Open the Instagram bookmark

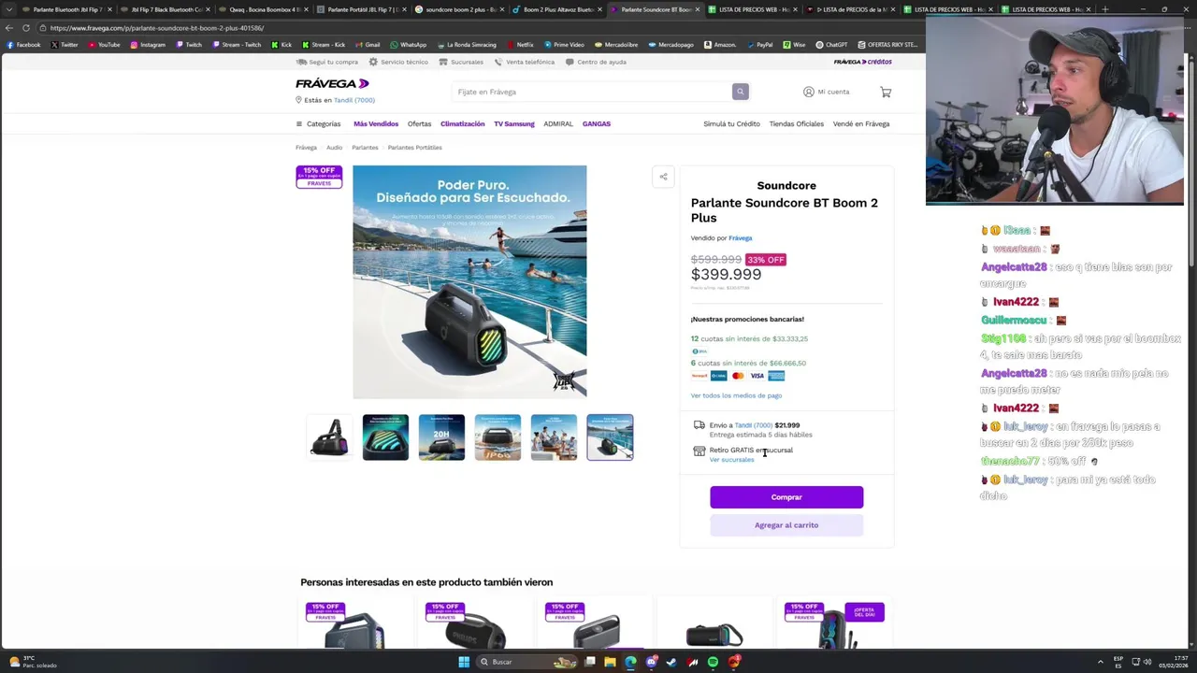coord(148,44)
